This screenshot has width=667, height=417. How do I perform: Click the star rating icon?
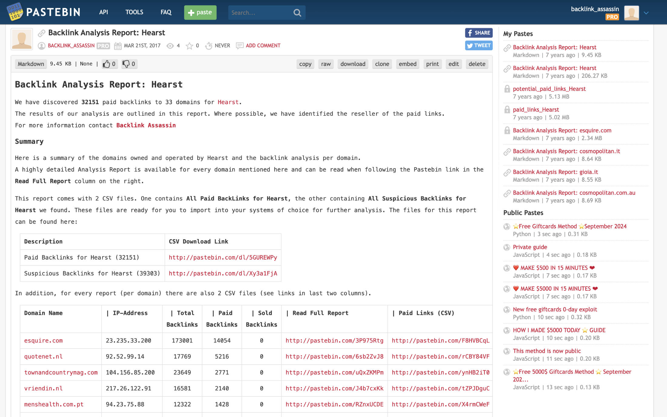(189, 46)
